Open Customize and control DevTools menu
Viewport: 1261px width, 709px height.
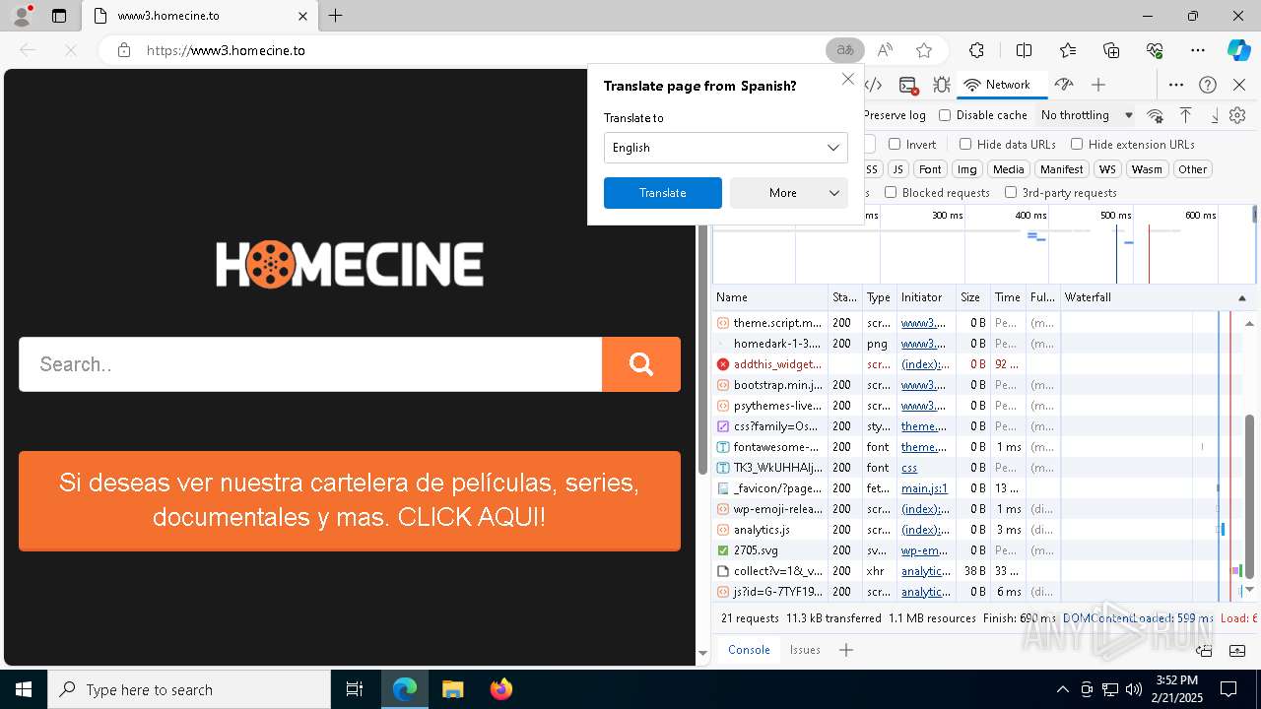[x=1176, y=85]
